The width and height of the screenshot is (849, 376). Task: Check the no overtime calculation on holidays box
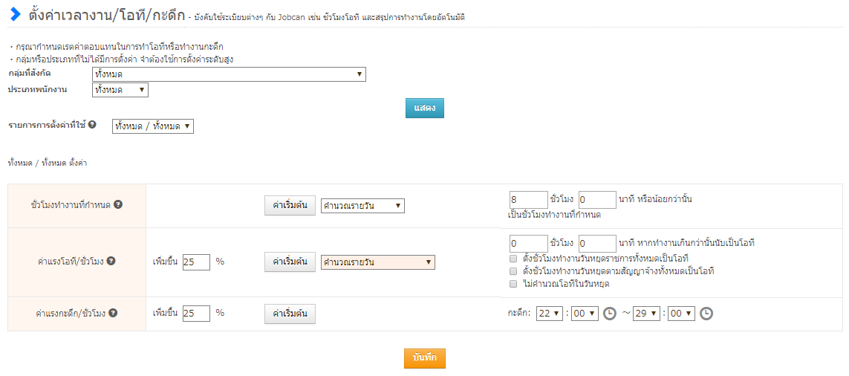pyautogui.click(x=513, y=284)
